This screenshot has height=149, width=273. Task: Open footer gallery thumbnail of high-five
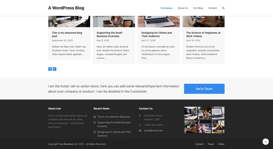click(218, 127)
